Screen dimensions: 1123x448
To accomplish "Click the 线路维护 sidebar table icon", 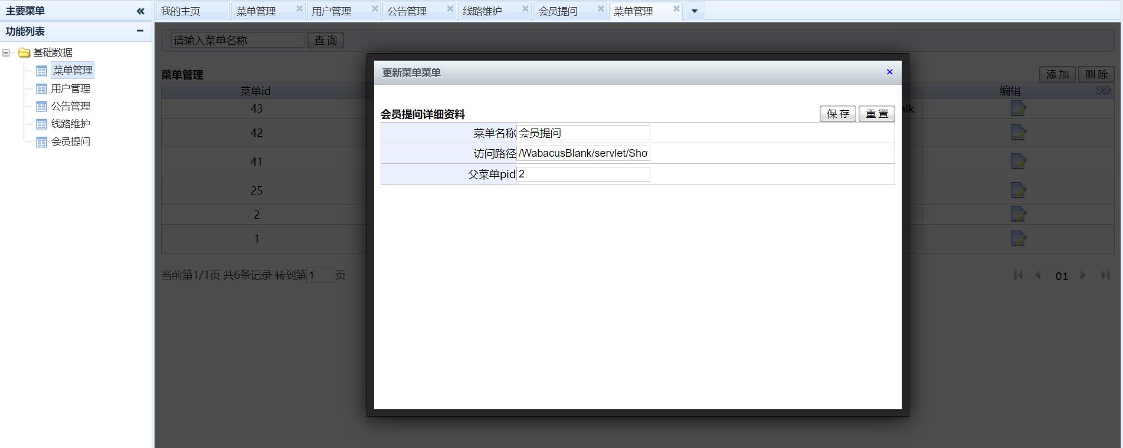I will (x=41, y=124).
